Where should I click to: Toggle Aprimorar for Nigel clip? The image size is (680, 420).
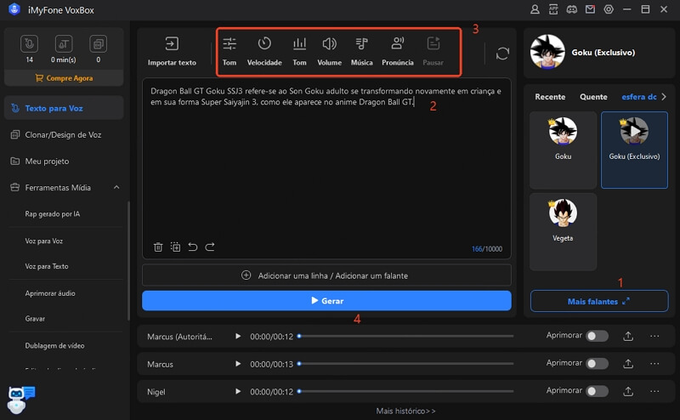[597, 392]
